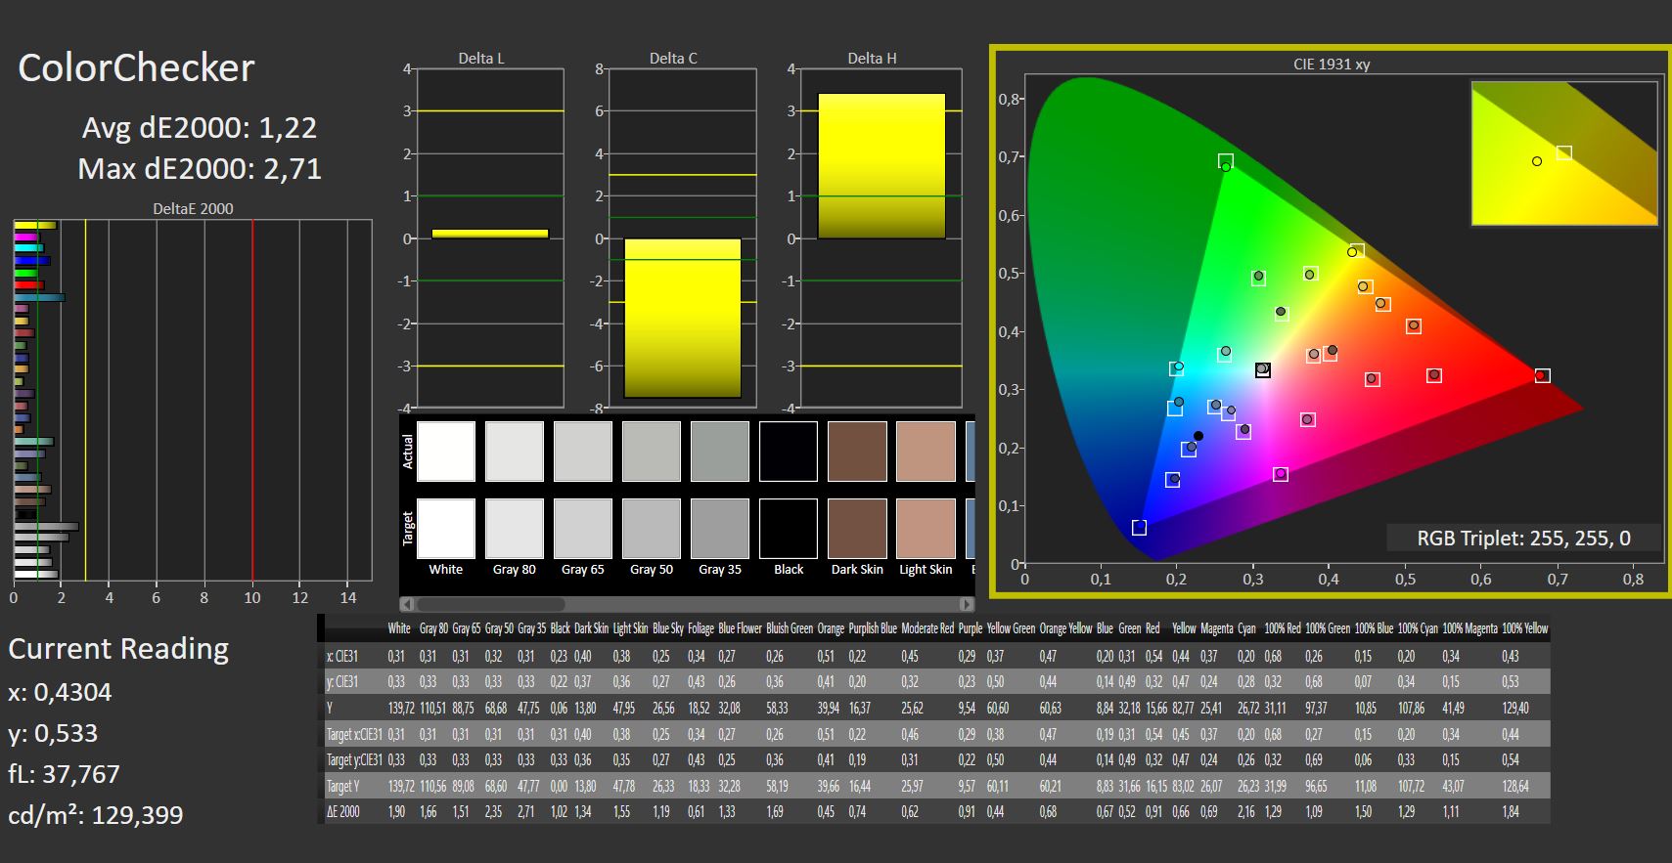Click the "cd/m²: 129,399" reading
The height and width of the screenshot is (863, 1672).
96,815
